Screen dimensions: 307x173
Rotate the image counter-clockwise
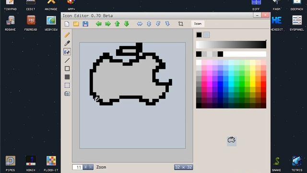[x=158, y=24]
